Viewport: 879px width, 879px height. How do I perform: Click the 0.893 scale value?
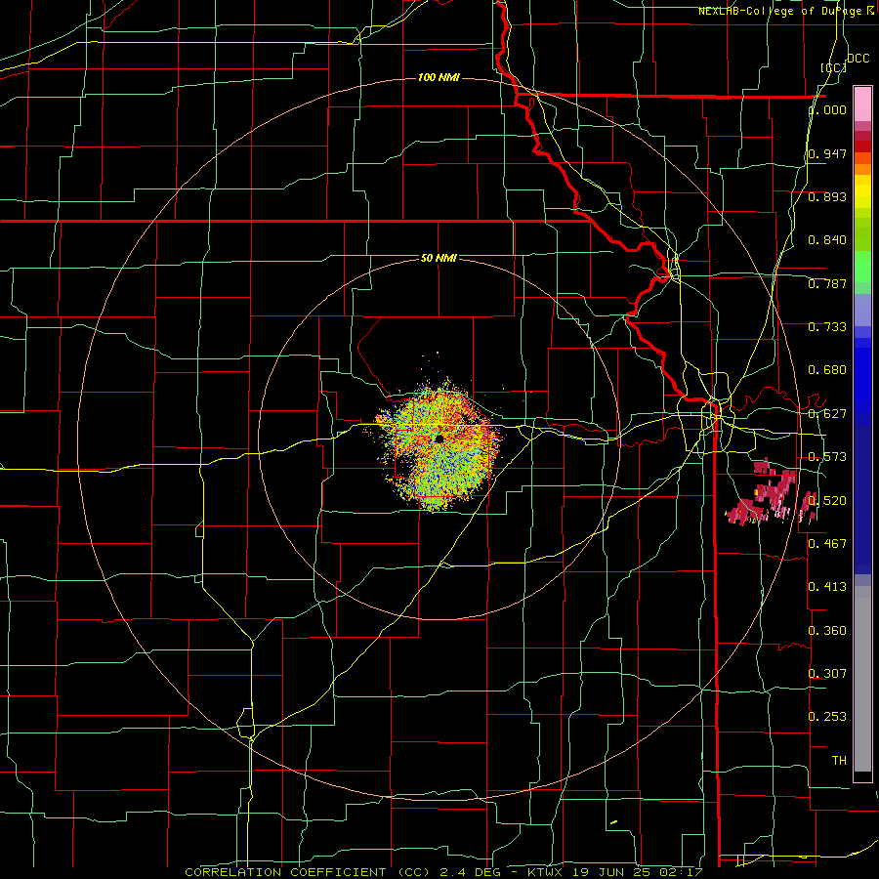click(x=827, y=196)
